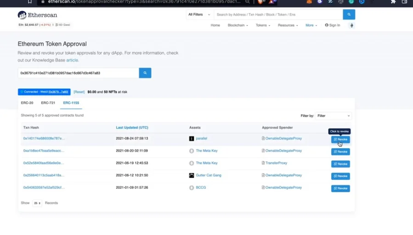Open the Filter by dropdown
The width and height of the screenshot is (413, 235).
333,116
